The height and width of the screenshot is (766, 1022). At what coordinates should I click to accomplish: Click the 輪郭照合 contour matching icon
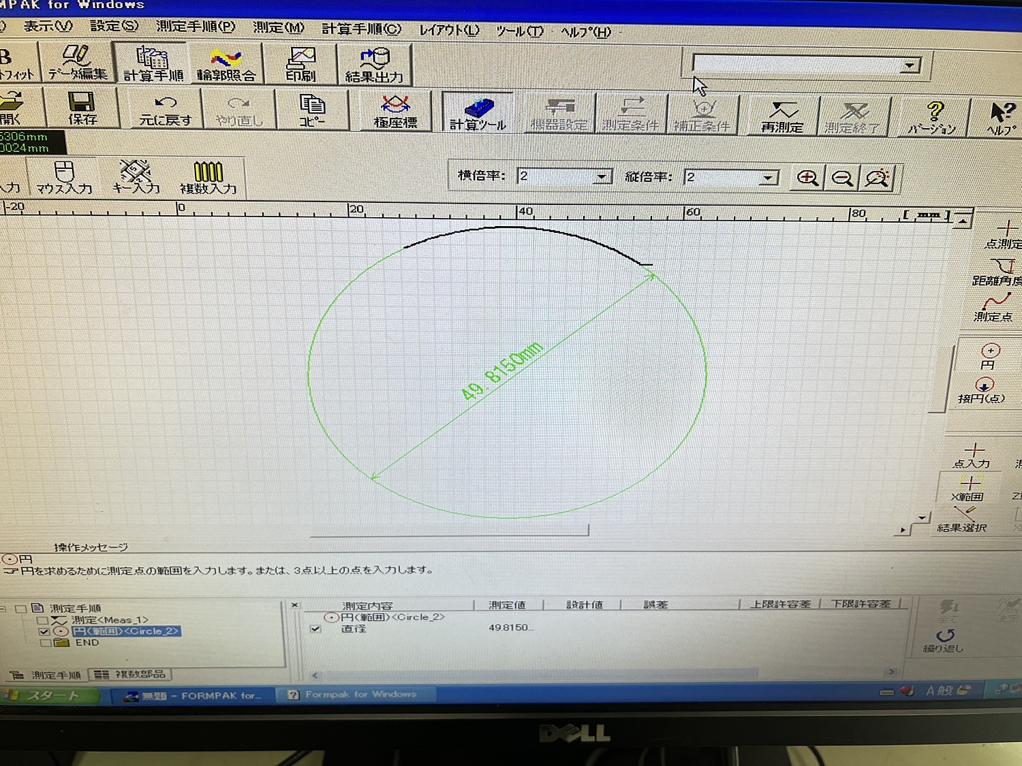226,64
